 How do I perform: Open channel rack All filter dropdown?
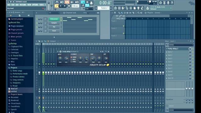(x=54, y=13)
